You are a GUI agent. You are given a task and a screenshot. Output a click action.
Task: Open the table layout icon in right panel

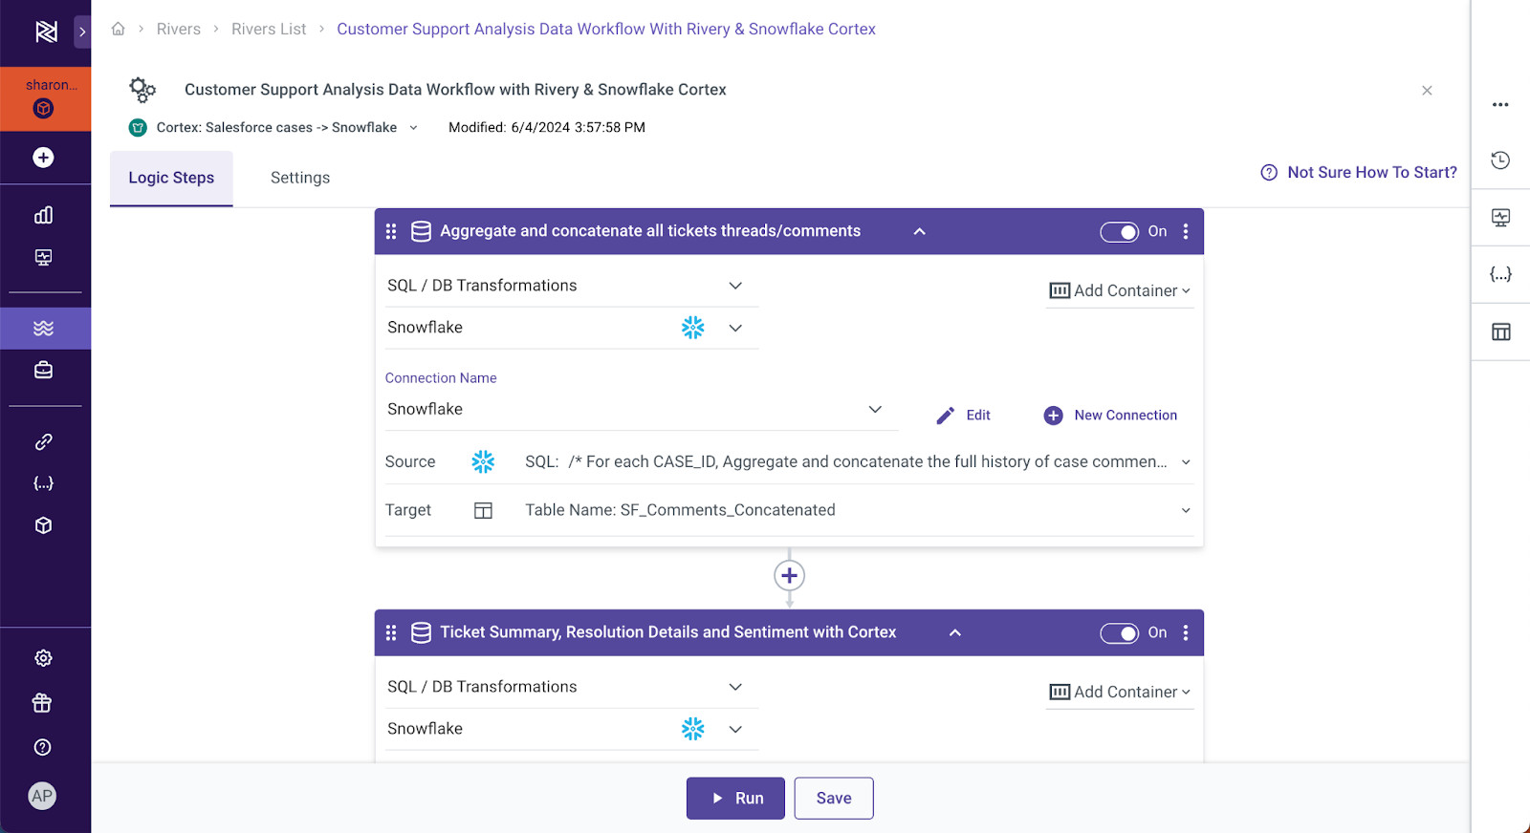1501,331
